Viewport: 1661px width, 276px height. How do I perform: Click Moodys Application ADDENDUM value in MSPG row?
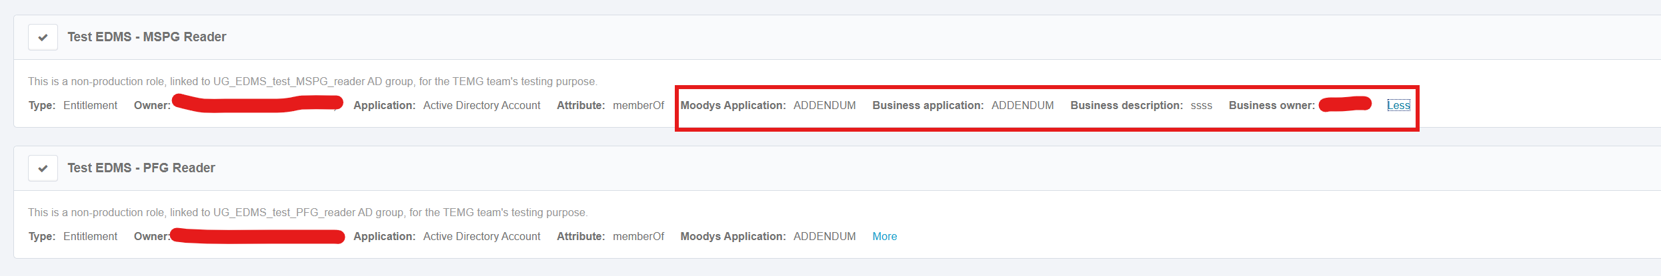[824, 105]
